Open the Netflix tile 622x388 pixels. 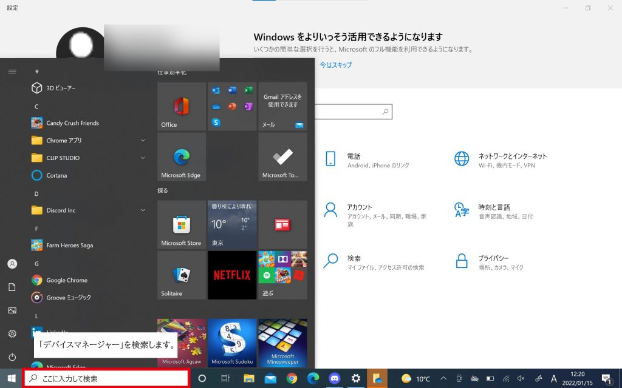232,275
